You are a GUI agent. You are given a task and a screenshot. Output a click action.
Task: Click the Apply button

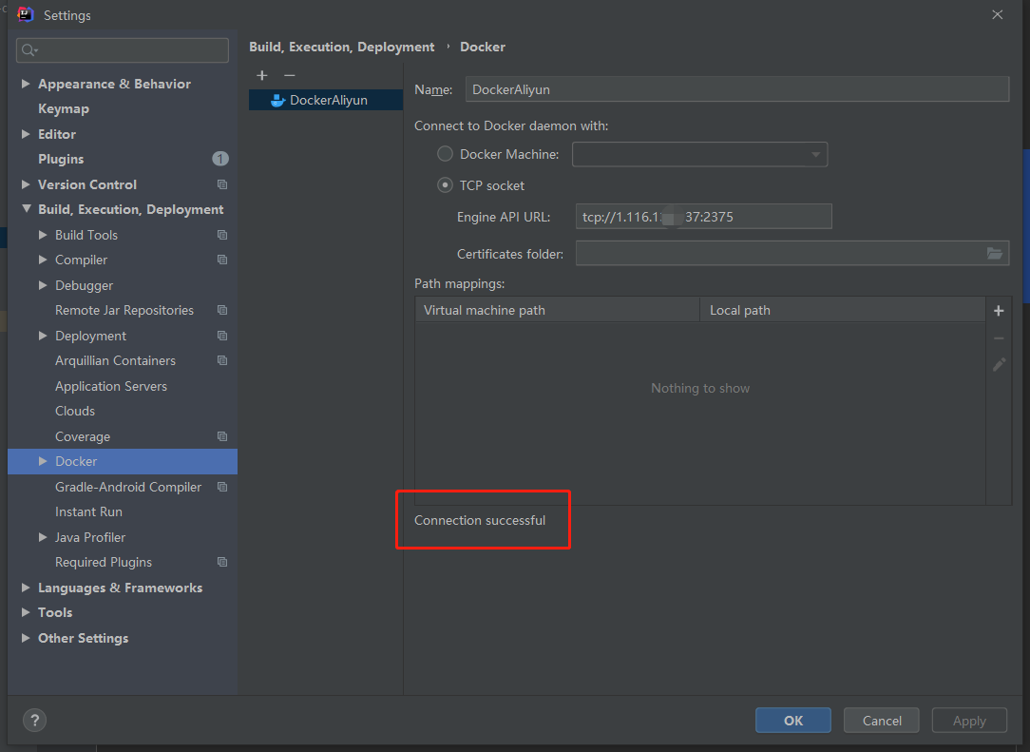969,721
